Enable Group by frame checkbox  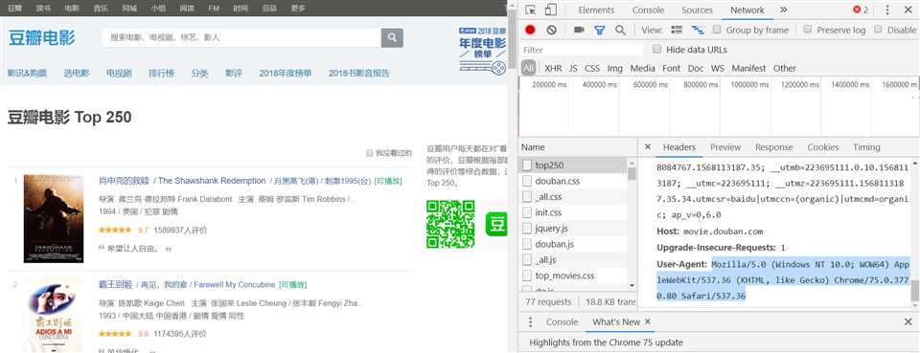coord(717,30)
